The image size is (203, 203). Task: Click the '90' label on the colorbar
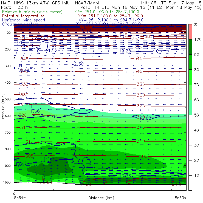tap(196, 55)
